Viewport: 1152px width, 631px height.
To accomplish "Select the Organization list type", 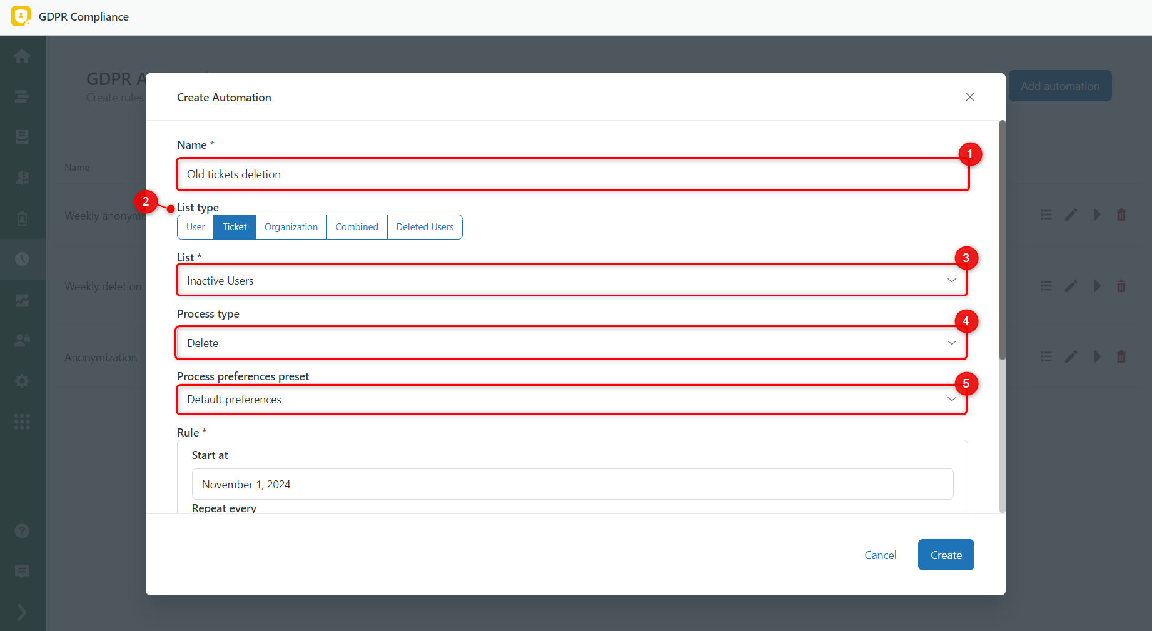I will click(x=291, y=227).
